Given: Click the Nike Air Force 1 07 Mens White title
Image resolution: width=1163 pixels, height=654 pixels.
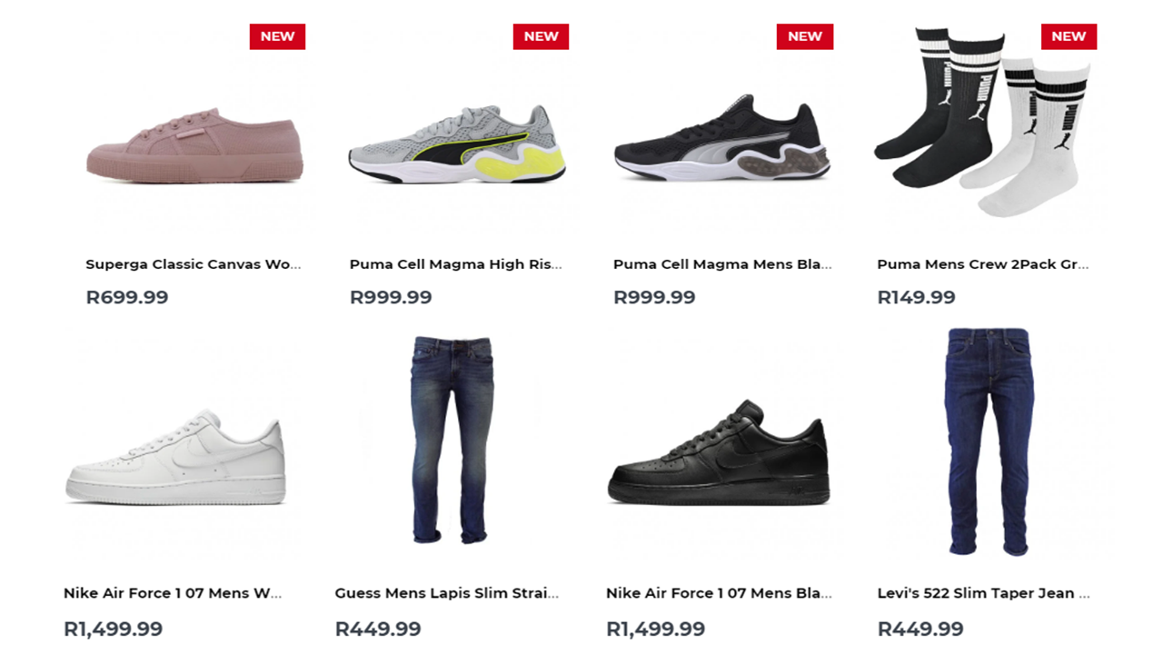Looking at the screenshot, I should point(173,593).
